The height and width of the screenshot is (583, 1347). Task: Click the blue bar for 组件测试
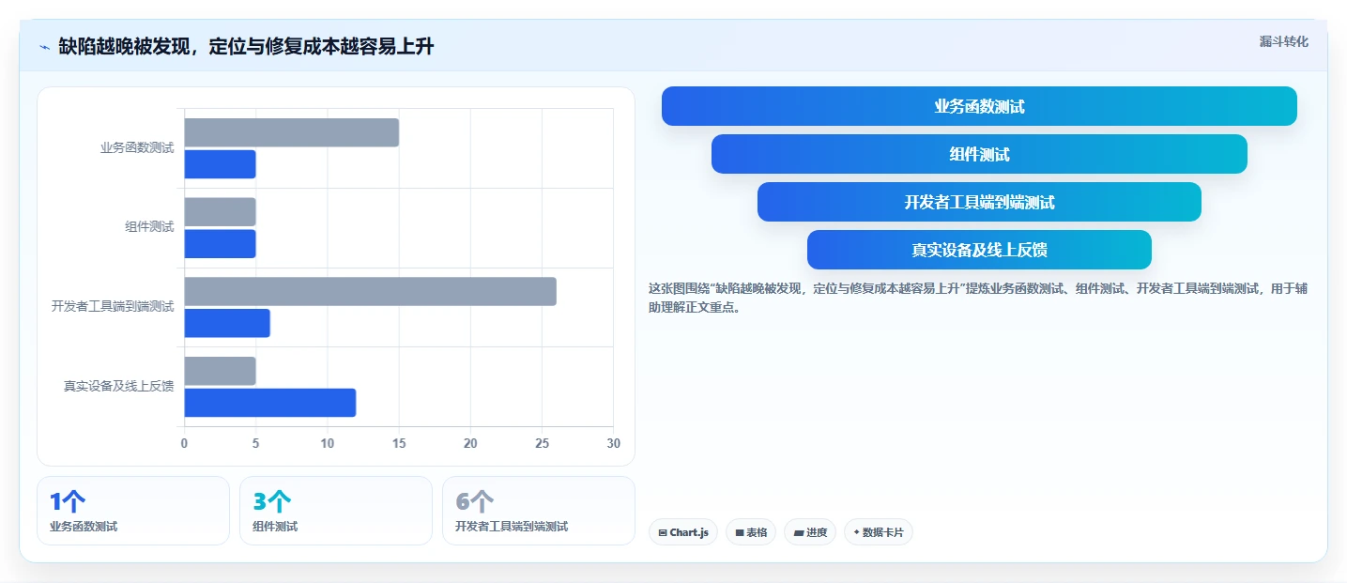220,244
